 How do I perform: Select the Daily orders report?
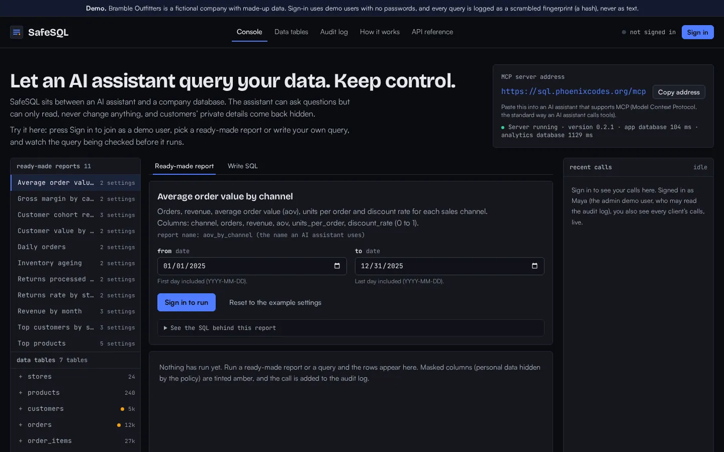coord(75,247)
